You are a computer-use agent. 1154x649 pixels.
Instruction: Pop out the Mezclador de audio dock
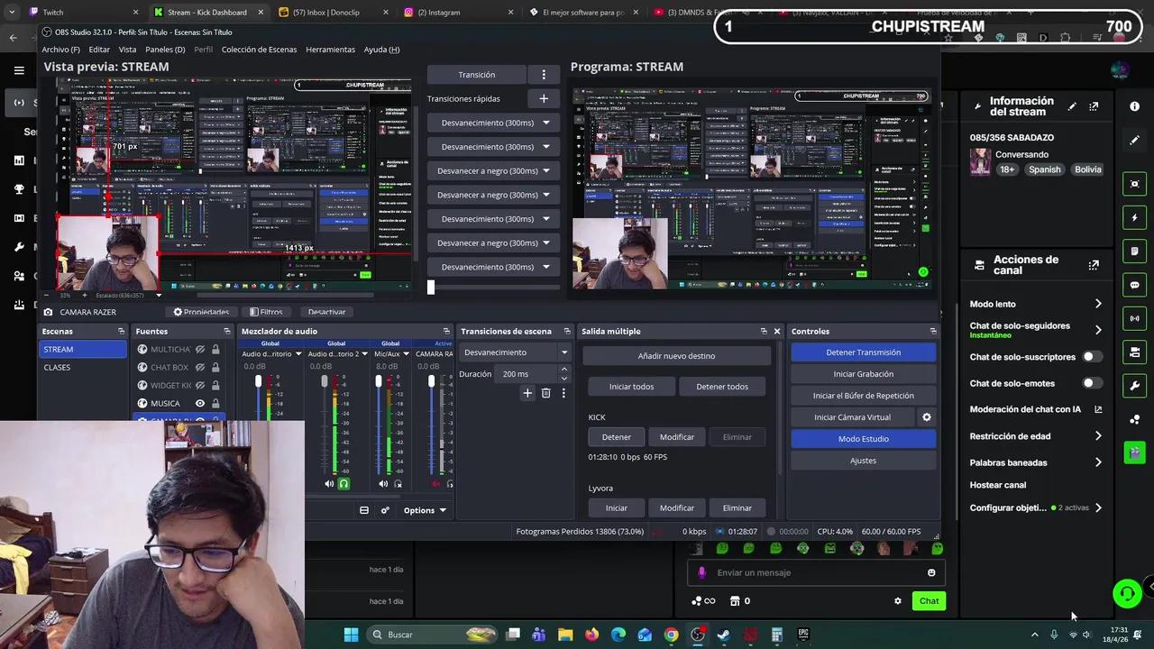pyautogui.click(x=446, y=332)
